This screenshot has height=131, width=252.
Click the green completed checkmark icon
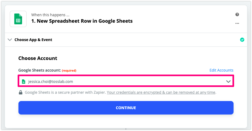point(242,40)
